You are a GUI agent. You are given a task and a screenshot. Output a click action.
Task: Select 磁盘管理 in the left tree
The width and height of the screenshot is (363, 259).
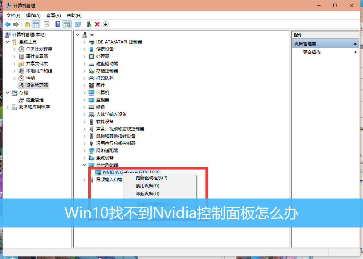click(x=35, y=100)
